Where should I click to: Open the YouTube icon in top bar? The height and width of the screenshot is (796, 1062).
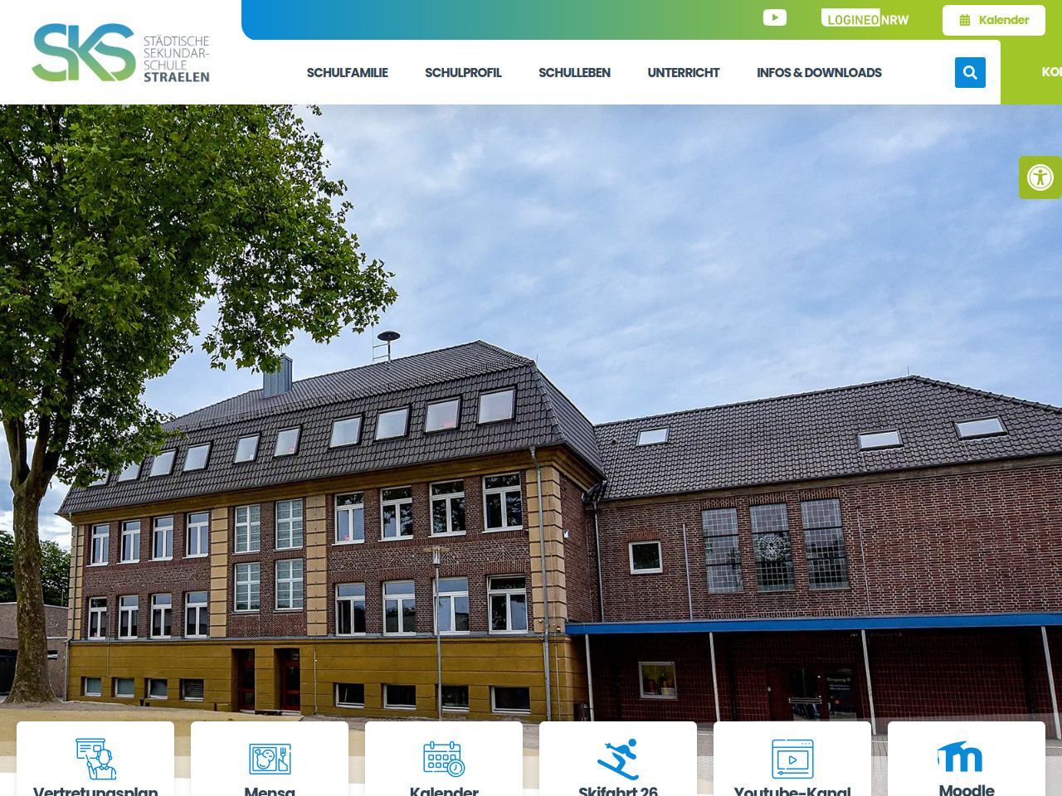click(x=774, y=17)
